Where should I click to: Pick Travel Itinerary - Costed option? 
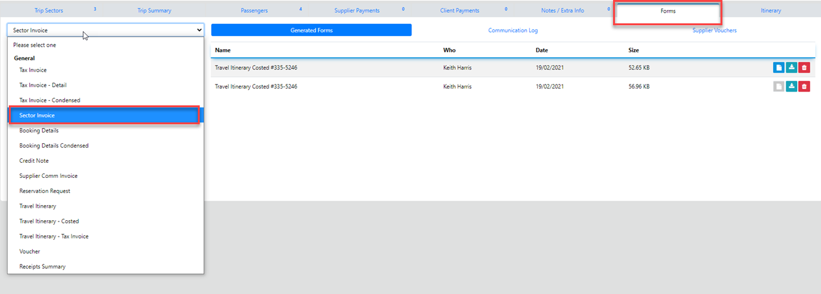pyautogui.click(x=49, y=221)
